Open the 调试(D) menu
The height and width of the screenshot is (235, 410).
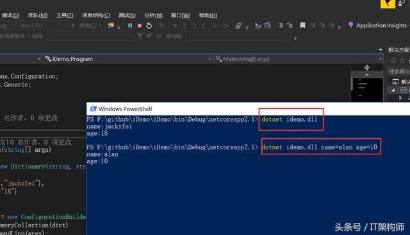pyautogui.click(x=10, y=15)
